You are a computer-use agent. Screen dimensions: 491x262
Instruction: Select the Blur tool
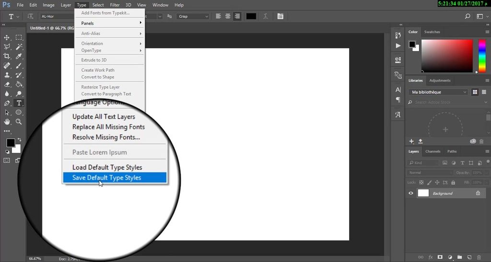click(x=7, y=94)
